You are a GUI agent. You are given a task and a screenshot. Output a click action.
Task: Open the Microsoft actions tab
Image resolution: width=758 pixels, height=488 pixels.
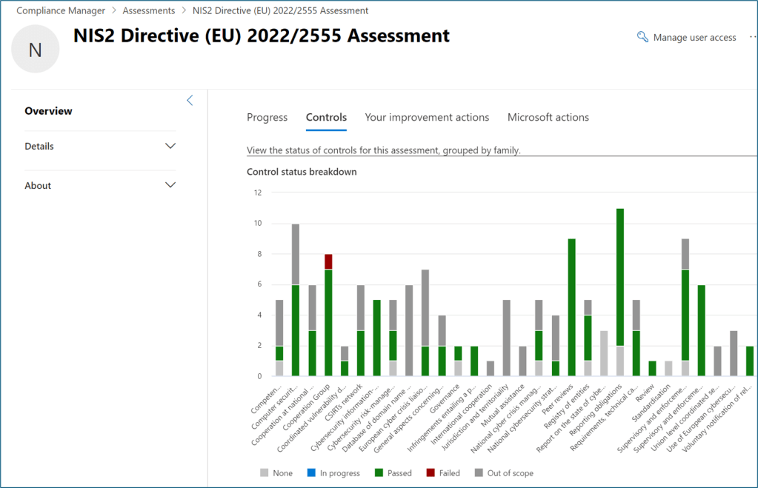548,117
